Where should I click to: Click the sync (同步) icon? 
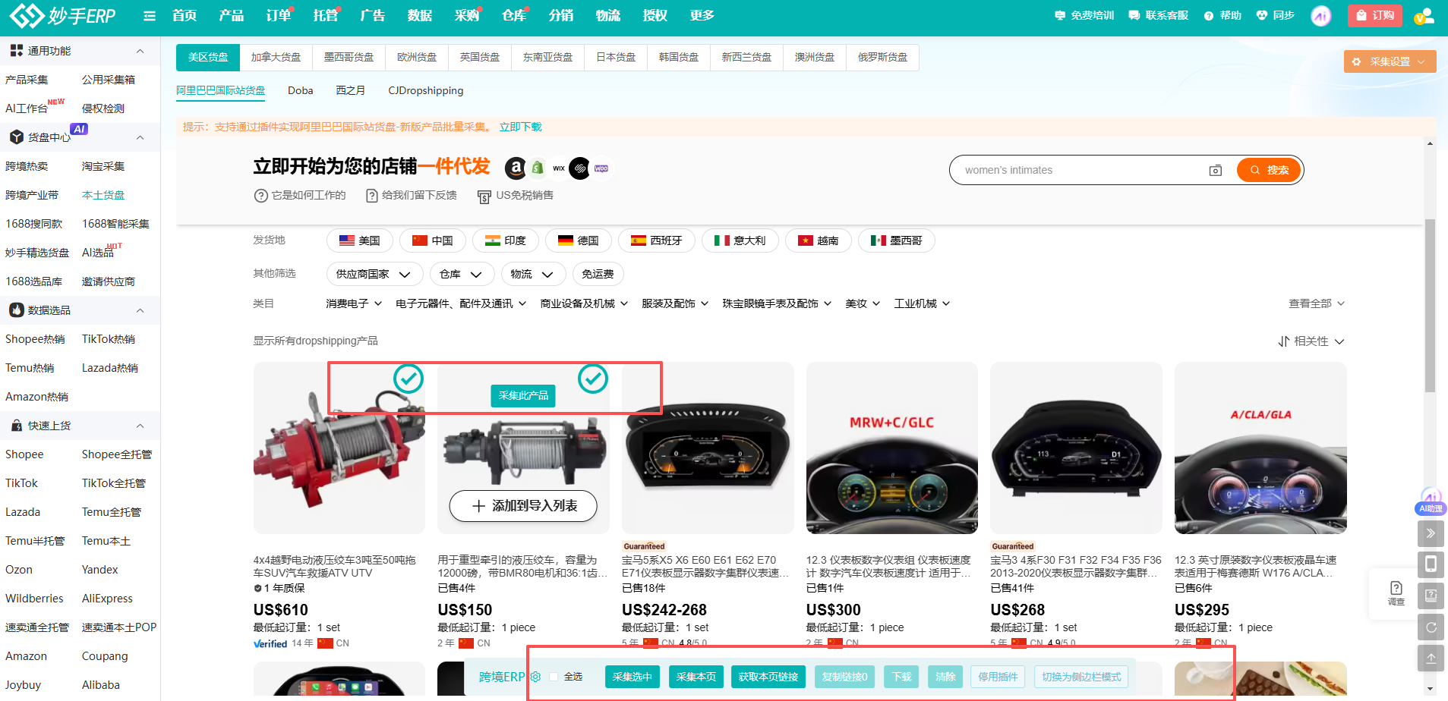(1275, 15)
